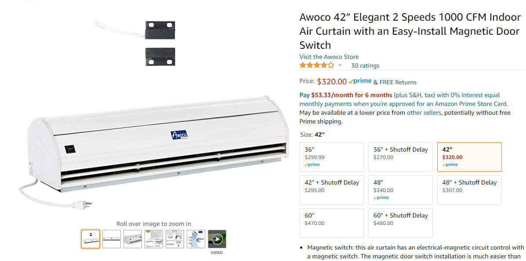Select the 60" size at $470.00
This screenshot has height=261, width=526.
(x=331, y=223)
